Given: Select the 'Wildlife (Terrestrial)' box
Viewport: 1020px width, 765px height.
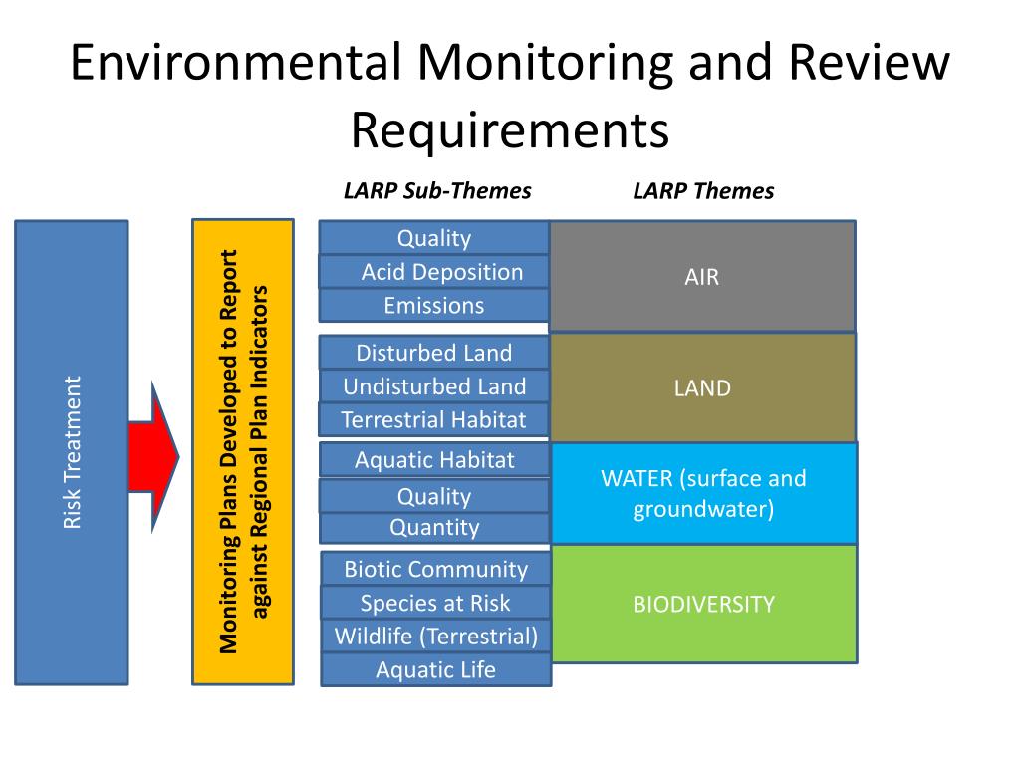Looking at the screenshot, I should point(436,637).
